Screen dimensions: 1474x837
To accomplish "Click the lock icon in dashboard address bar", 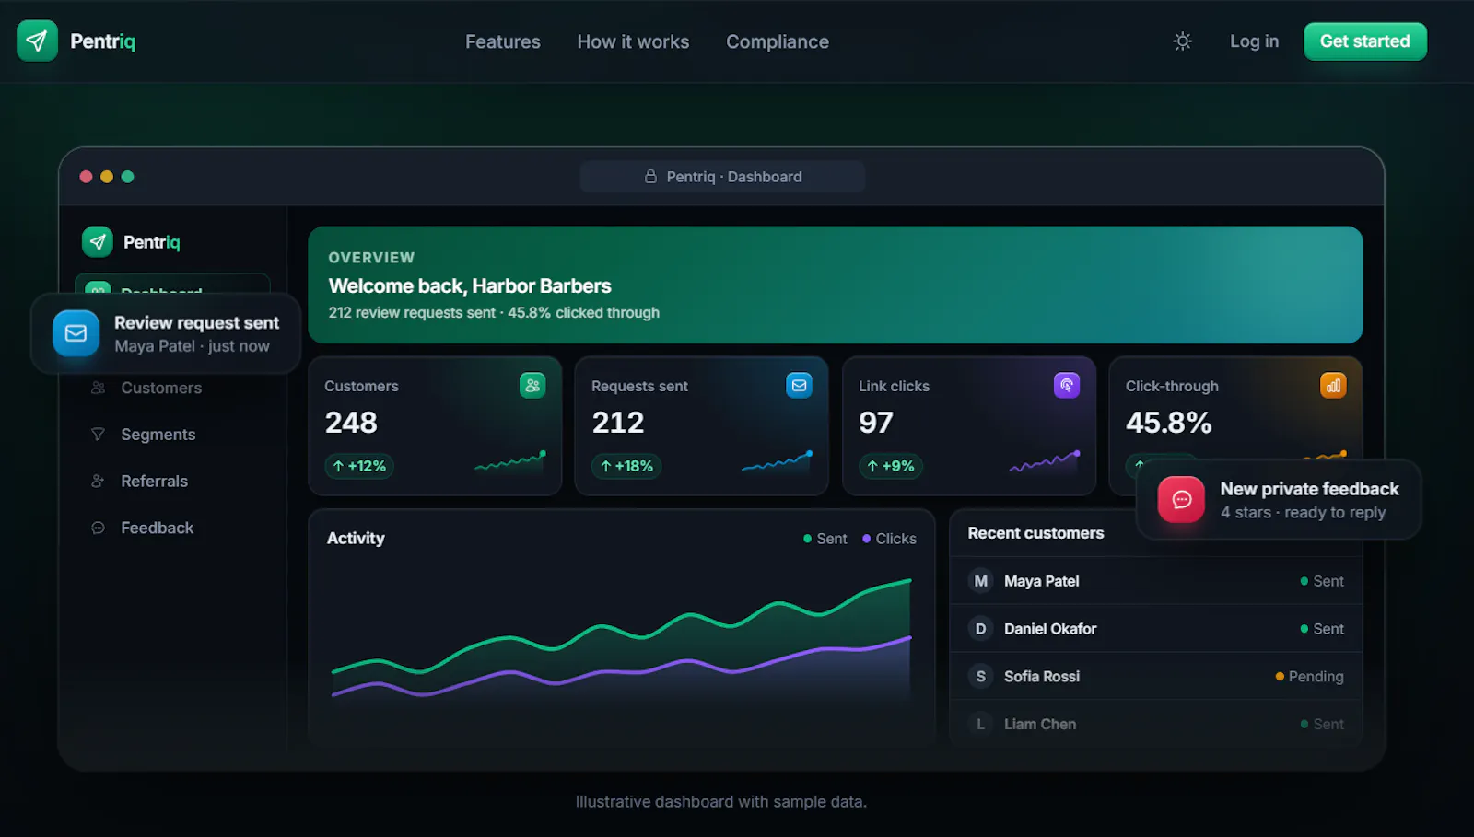I will point(650,176).
